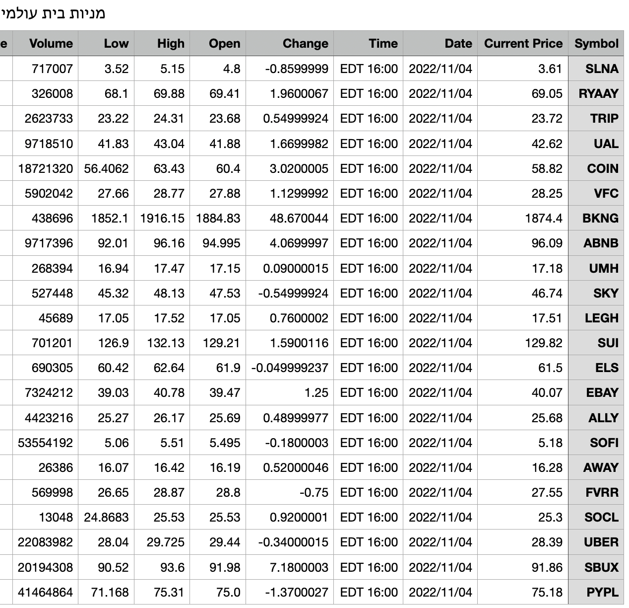Select the volume cell 13048

click(x=46, y=517)
